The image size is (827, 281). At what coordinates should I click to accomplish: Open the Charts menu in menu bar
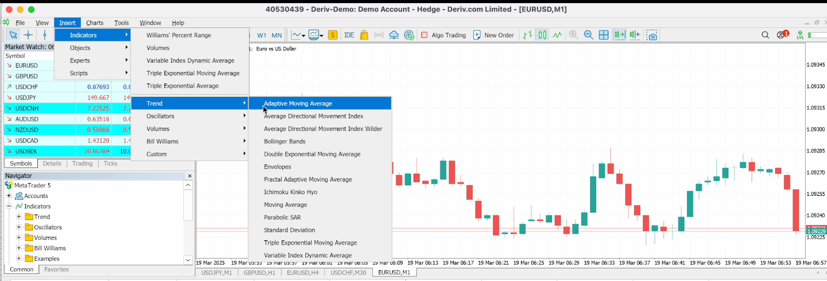tap(95, 23)
